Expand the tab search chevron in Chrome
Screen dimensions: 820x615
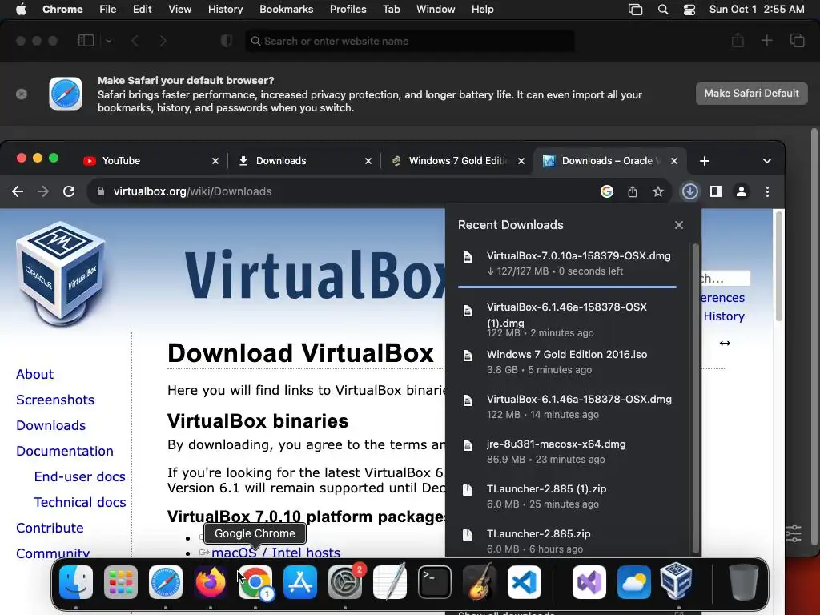(766, 161)
